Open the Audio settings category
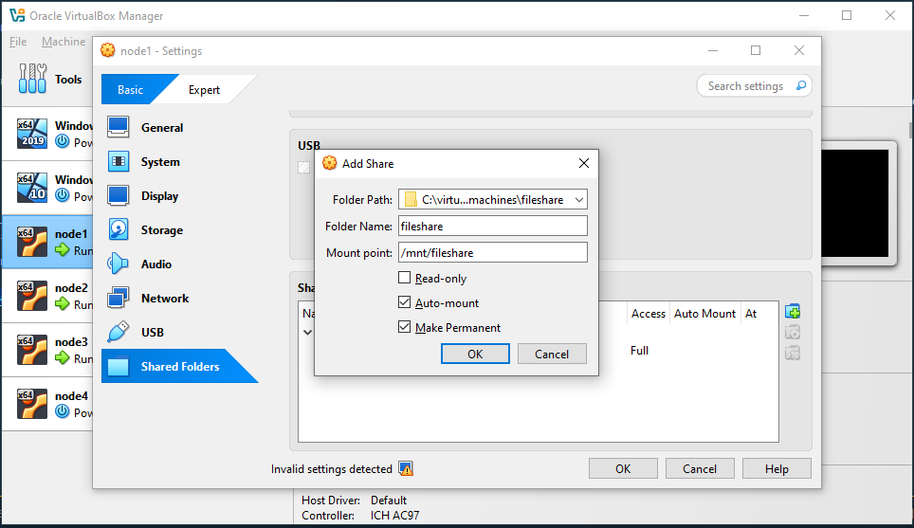The width and height of the screenshot is (914, 528). click(155, 264)
